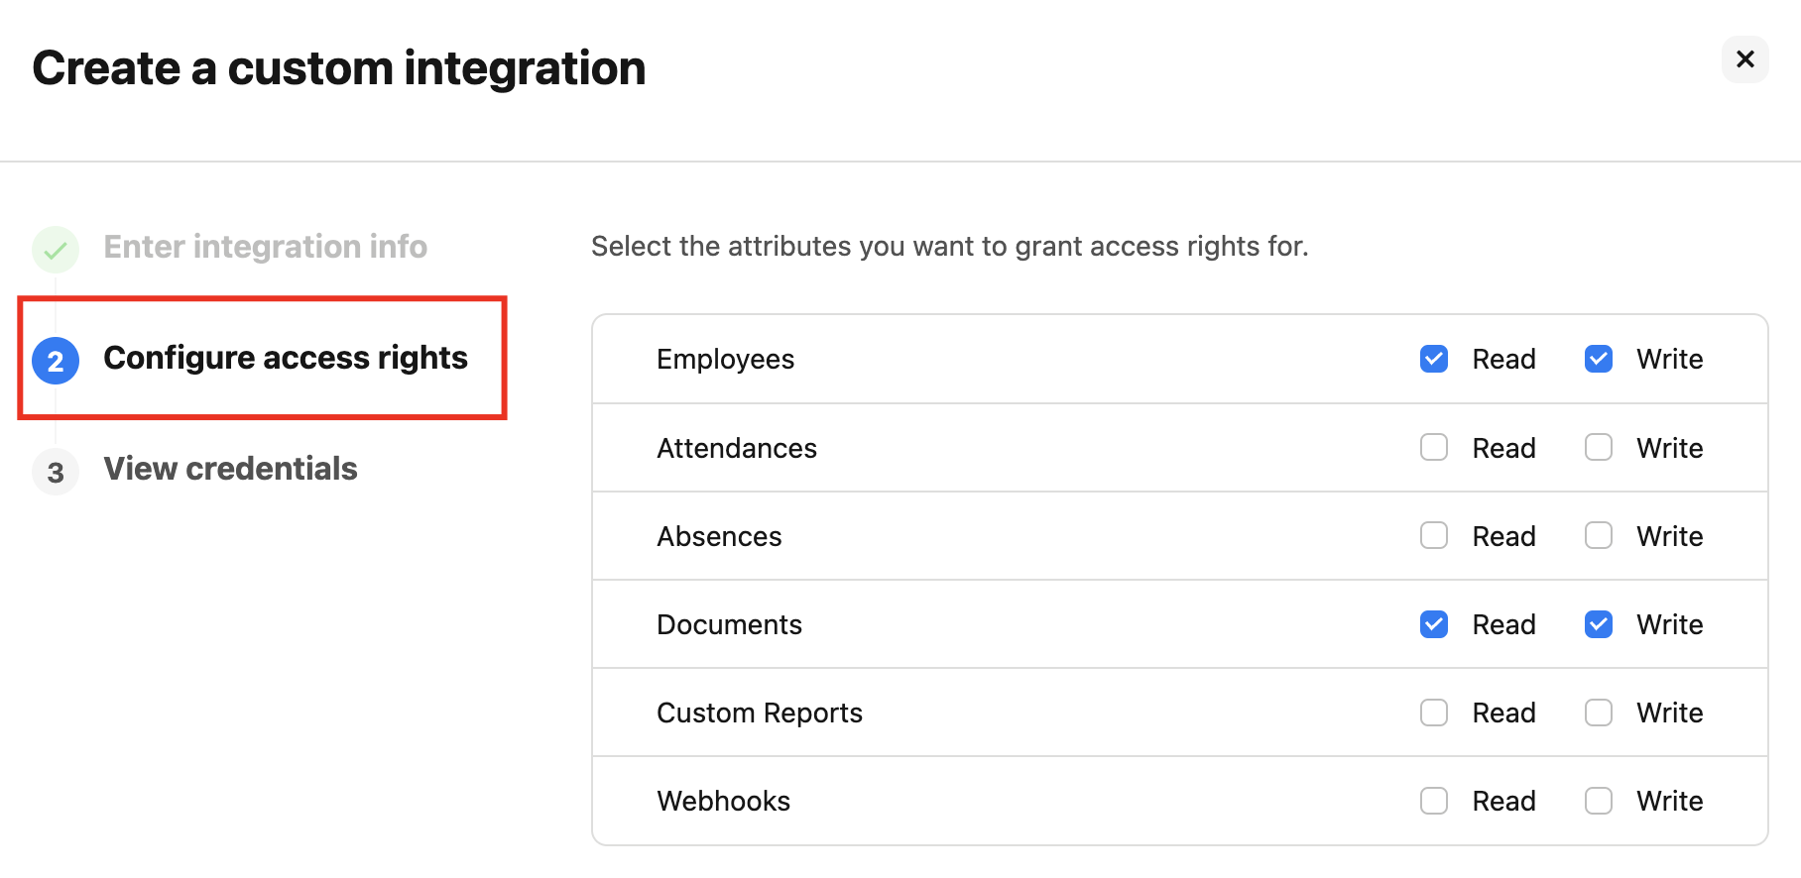The height and width of the screenshot is (878, 1801).
Task: Close the custom integration dialog
Action: (x=1744, y=59)
